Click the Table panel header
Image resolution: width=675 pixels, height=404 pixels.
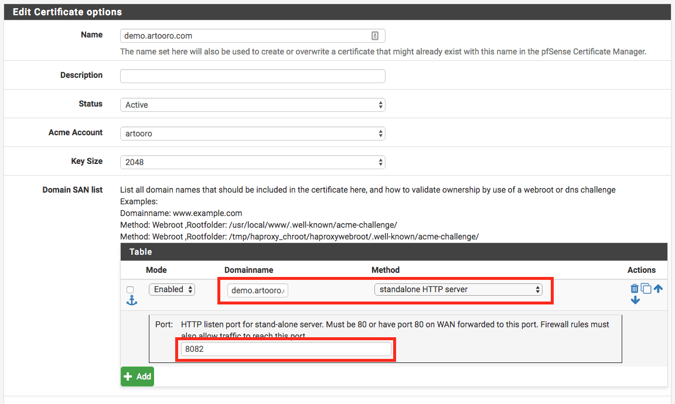click(x=394, y=252)
